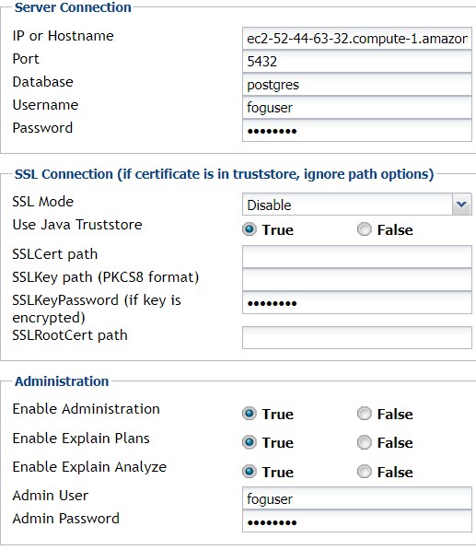Click the Server Connection Password field
This screenshot has width=476, height=550.
357,131
